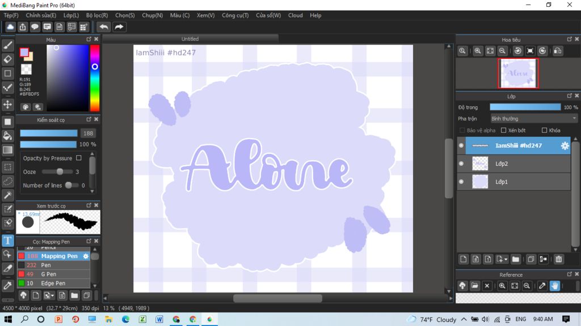Viewport: 581px width, 326px height.
Task: Select the Eraser tool
Action: tap(7, 59)
